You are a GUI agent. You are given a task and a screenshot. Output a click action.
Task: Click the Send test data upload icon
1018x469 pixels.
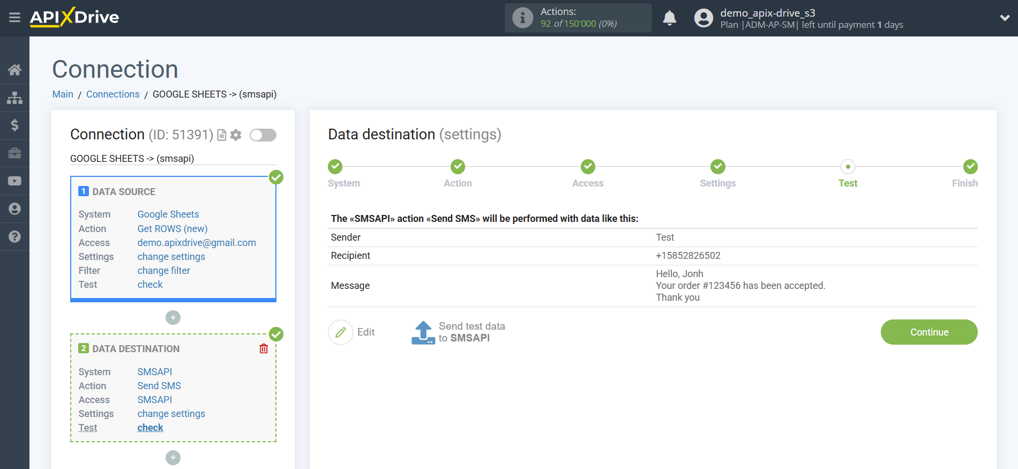[423, 332]
